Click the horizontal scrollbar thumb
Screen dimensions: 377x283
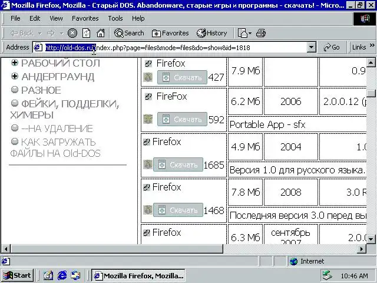[117, 249]
